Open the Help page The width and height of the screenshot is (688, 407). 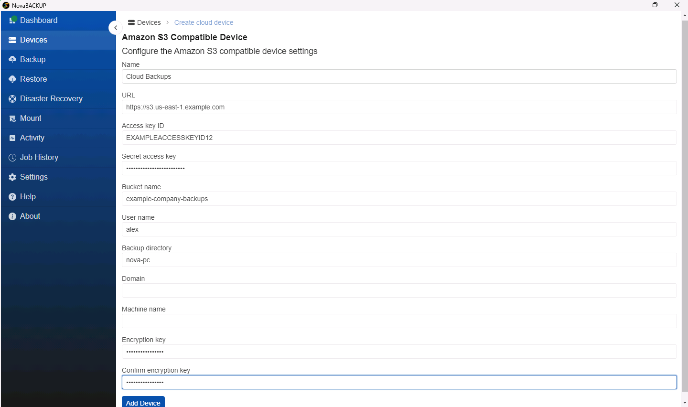(58, 197)
